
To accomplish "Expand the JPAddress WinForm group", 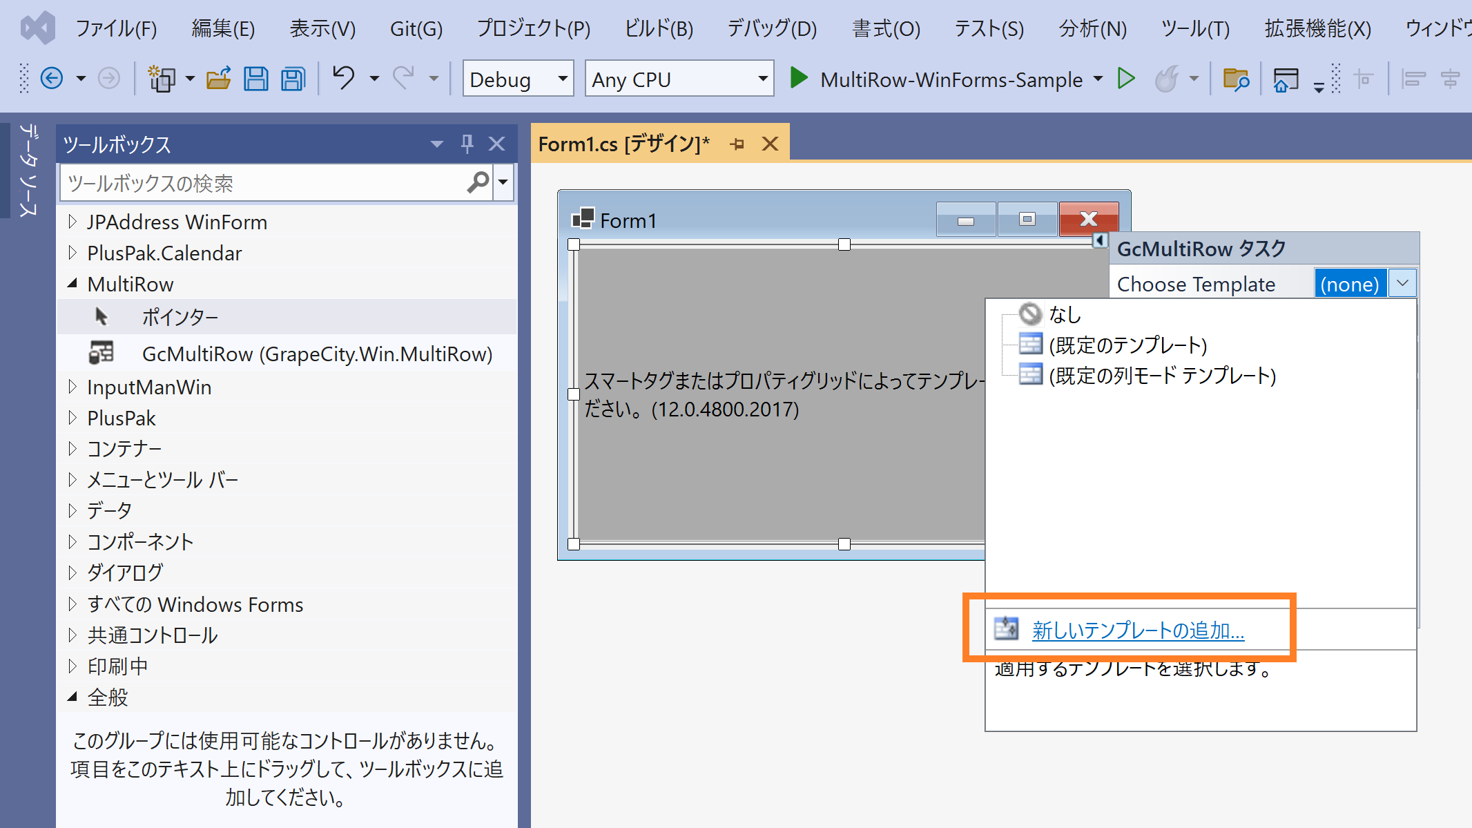I will 72,222.
